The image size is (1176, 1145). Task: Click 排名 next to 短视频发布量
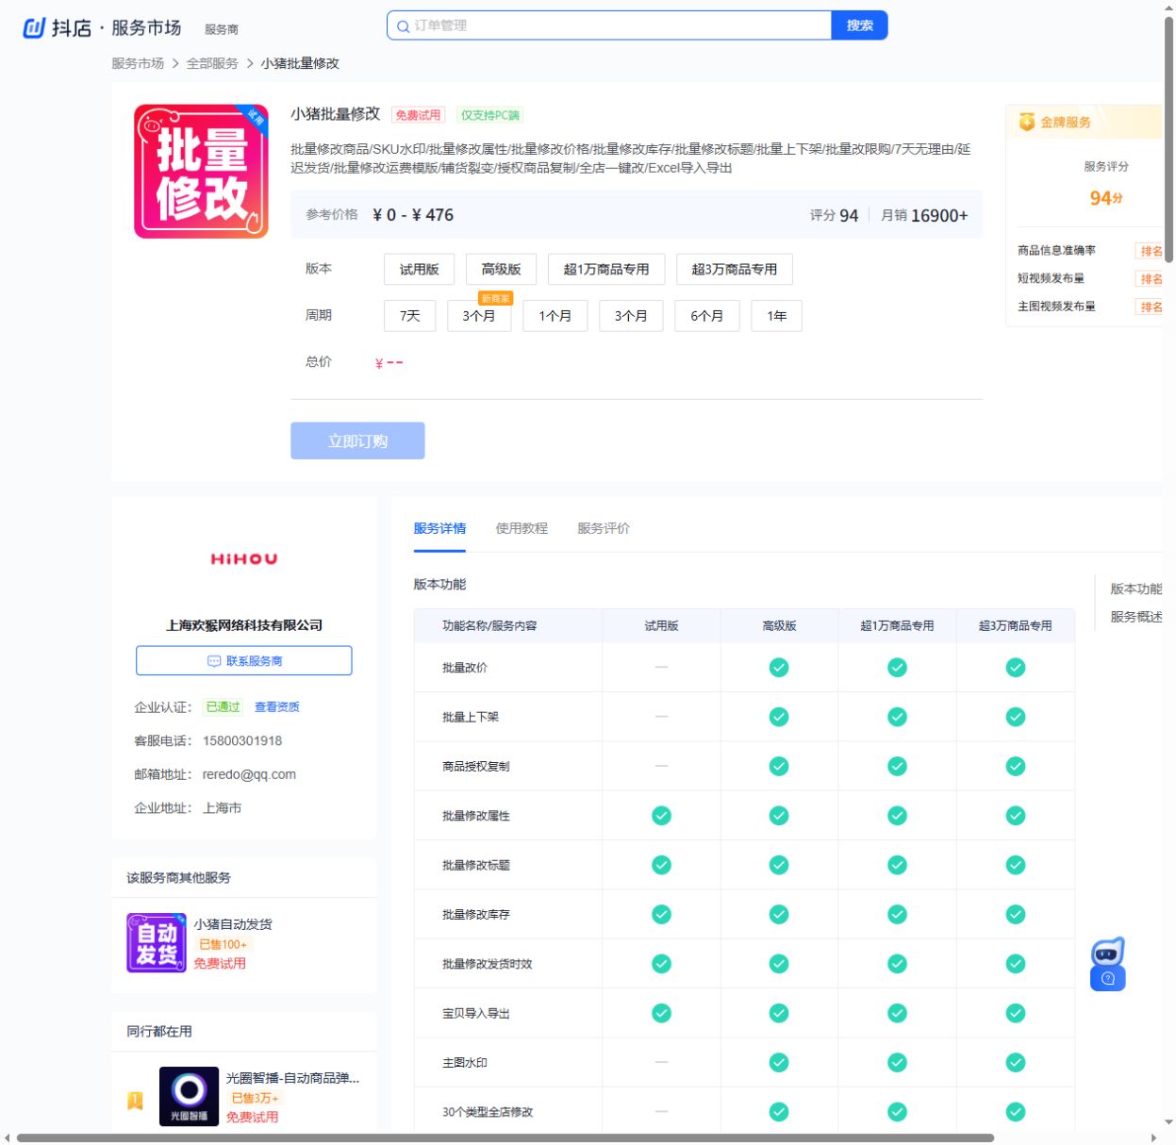1151,279
